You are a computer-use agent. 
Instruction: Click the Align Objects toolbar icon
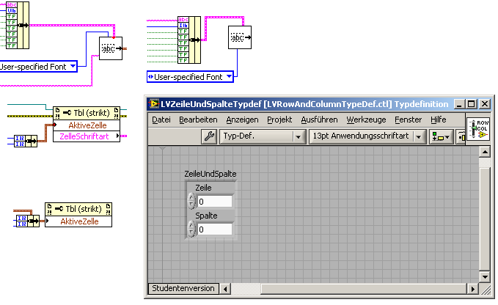[441, 137]
